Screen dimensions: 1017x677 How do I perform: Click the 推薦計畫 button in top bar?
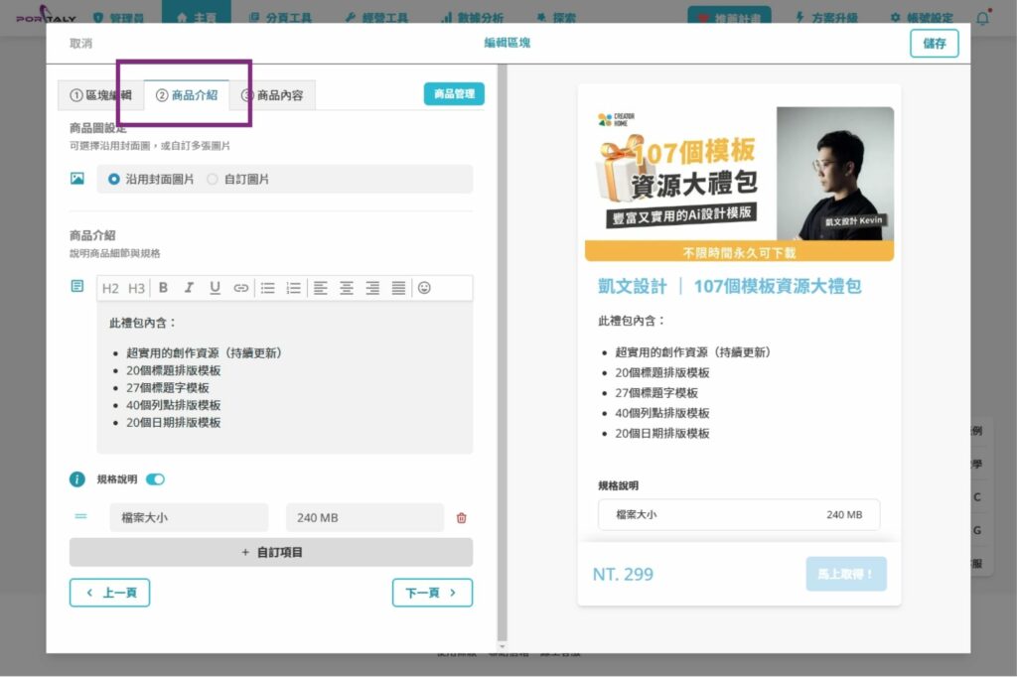730,18
